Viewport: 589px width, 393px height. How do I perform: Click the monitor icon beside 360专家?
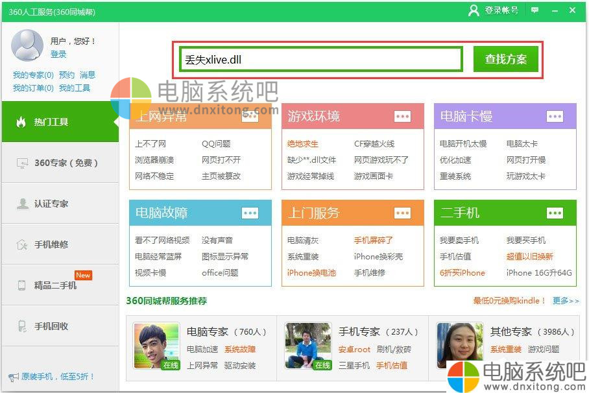point(22,163)
